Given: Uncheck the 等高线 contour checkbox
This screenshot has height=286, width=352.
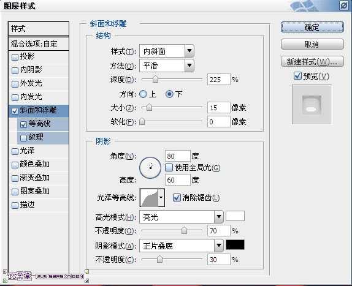Looking at the screenshot, I should point(23,124).
